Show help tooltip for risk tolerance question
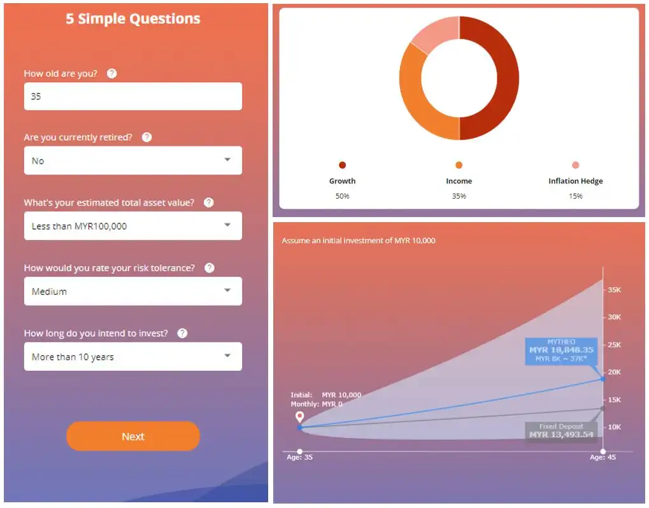Viewport: 649px width, 508px height. pyautogui.click(x=210, y=267)
